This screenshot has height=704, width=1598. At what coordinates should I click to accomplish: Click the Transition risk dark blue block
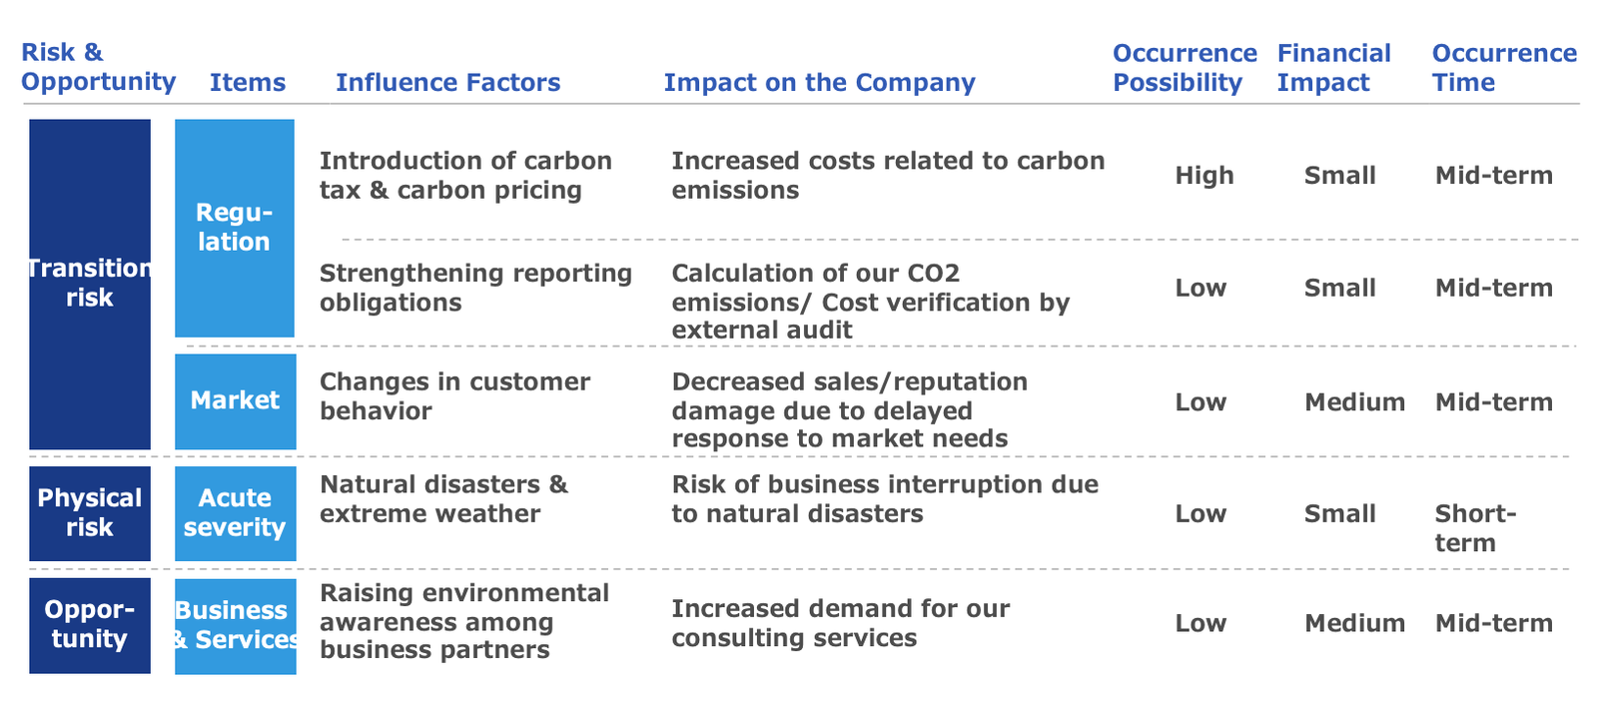point(90,284)
